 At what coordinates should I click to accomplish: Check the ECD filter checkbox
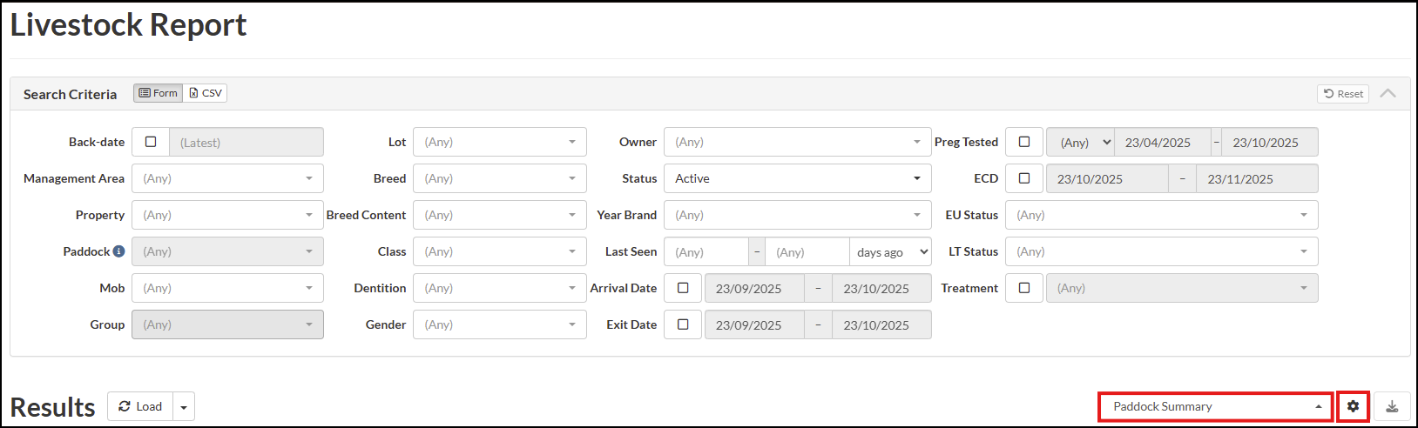click(1024, 178)
